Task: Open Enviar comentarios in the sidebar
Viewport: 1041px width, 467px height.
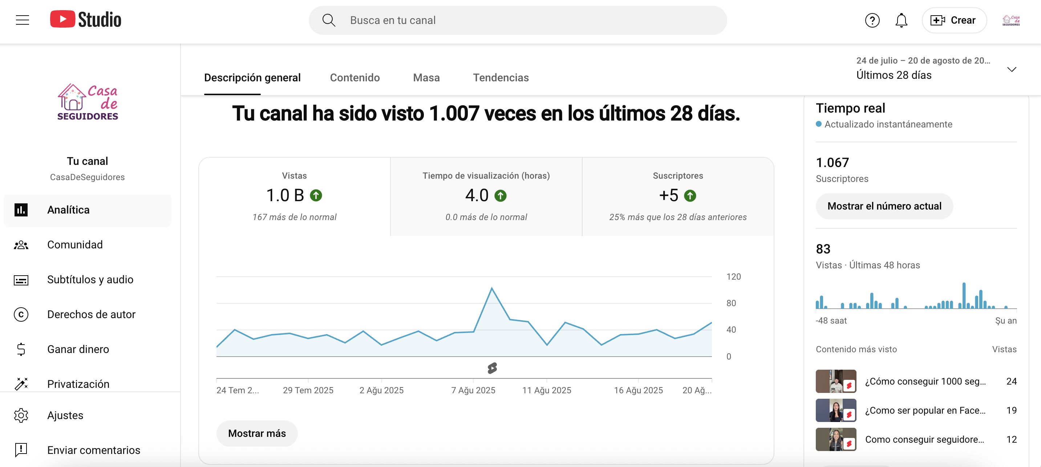Action: pyautogui.click(x=87, y=450)
